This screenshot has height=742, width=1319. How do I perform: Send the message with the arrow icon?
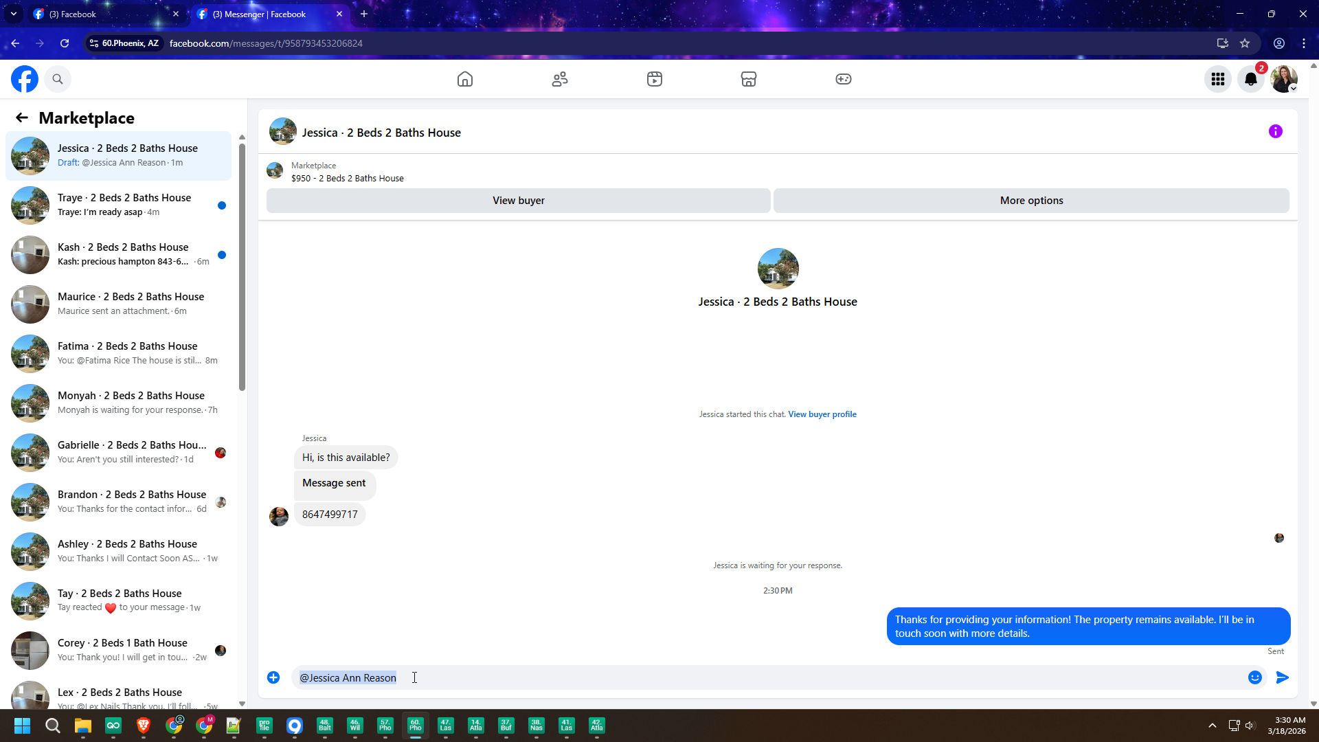tap(1283, 677)
